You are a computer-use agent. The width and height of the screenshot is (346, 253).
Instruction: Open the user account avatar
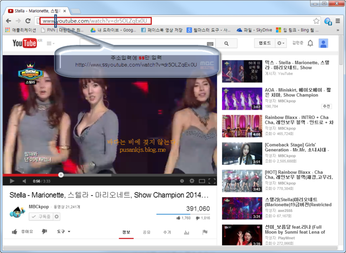click(323, 43)
